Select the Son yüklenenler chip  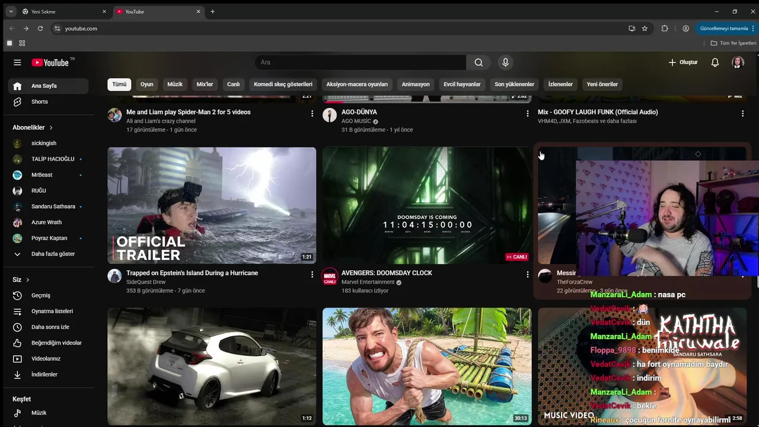(x=514, y=84)
